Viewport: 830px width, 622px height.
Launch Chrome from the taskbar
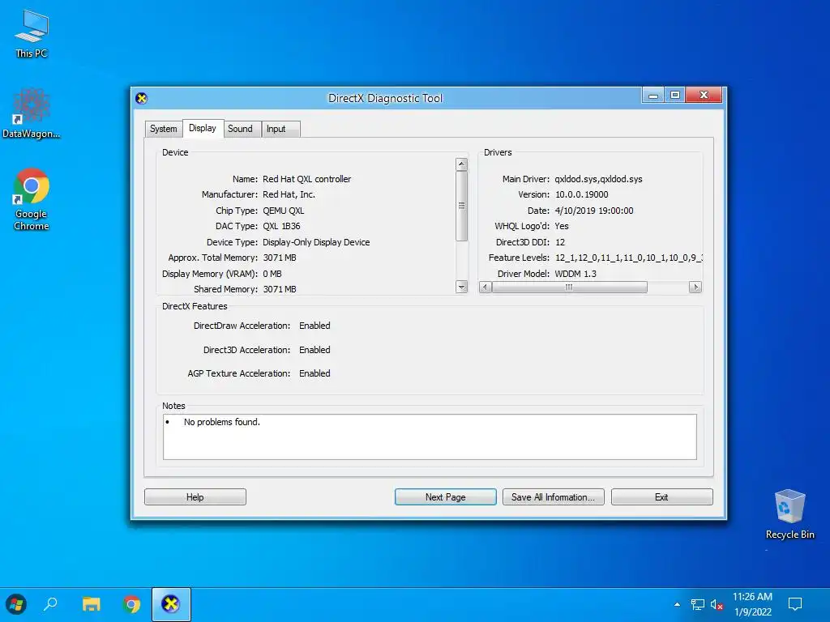click(131, 604)
